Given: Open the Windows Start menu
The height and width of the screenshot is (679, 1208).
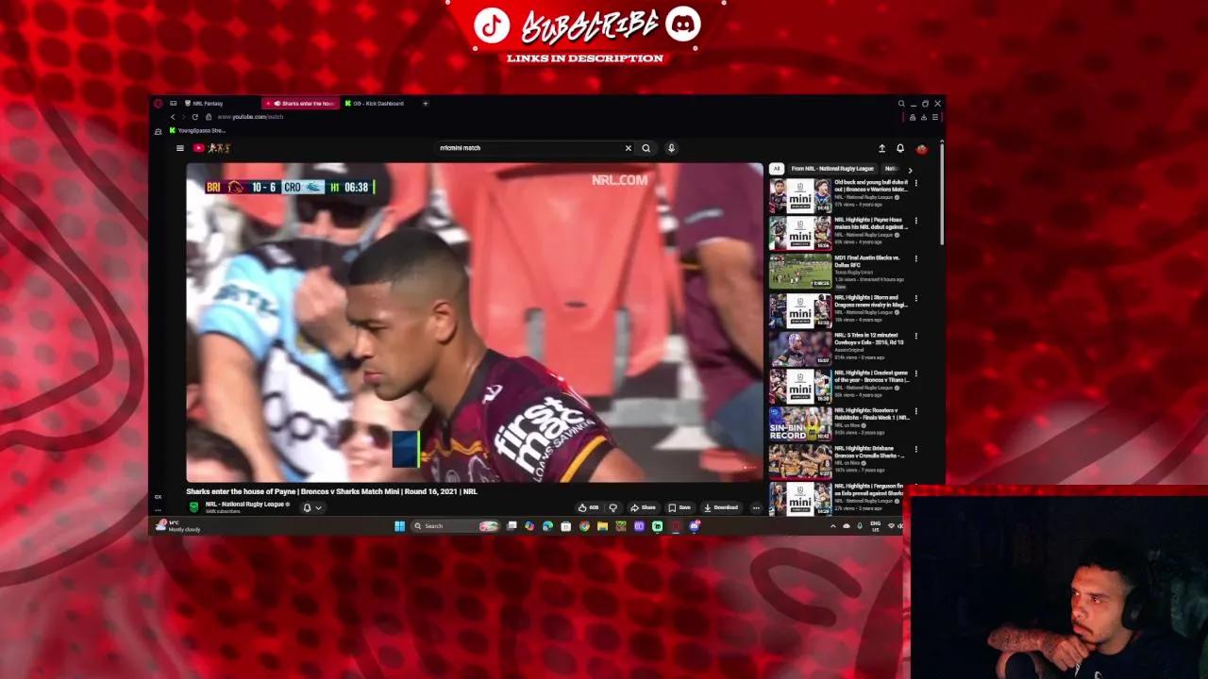Looking at the screenshot, I should pyautogui.click(x=399, y=526).
